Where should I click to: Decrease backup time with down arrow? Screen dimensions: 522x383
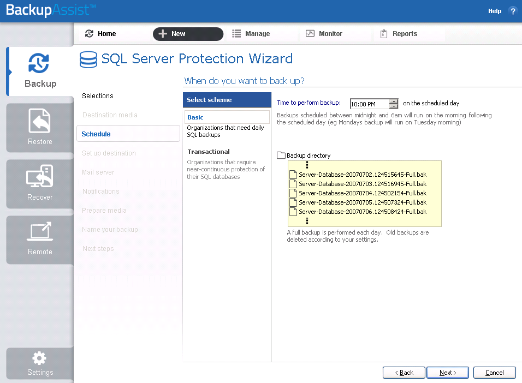click(394, 106)
